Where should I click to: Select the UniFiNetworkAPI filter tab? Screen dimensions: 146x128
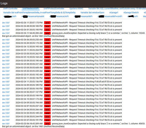pyautogui.click(x=31, y=9)
